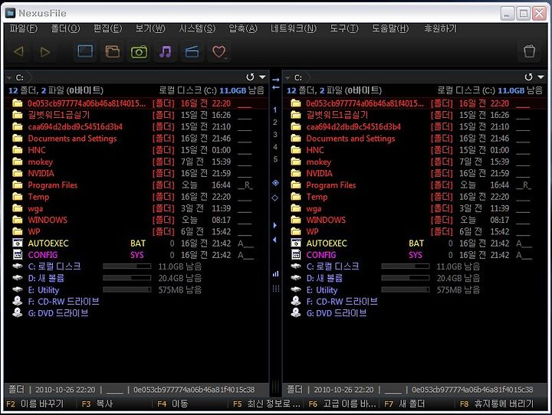Open the 파일(F) menu
The height and width of the screenshot is (415, 552).
click(23, 28)
